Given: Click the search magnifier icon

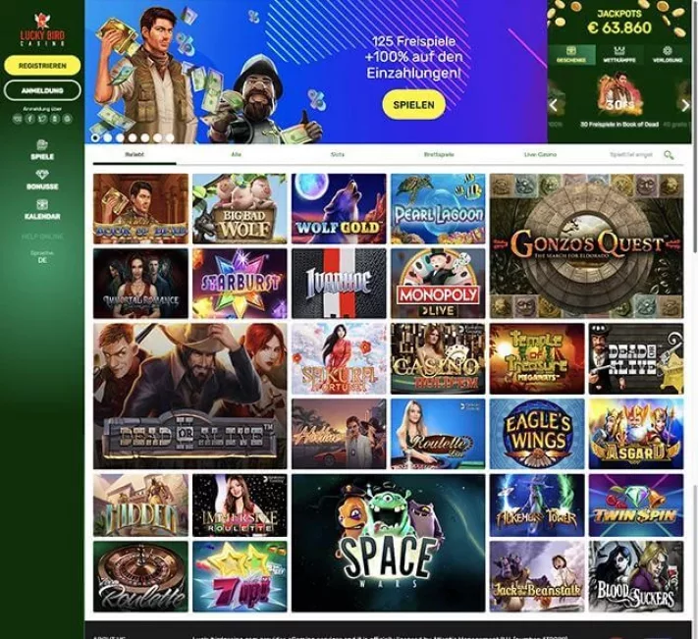Looking at the screenshot, I should 669,155.
